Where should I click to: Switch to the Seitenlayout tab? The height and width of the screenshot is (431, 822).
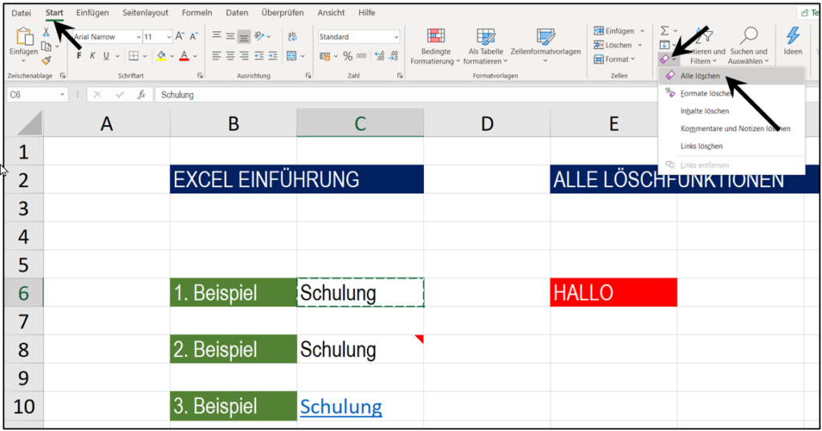pyautogui.click(x=145, y=13)
